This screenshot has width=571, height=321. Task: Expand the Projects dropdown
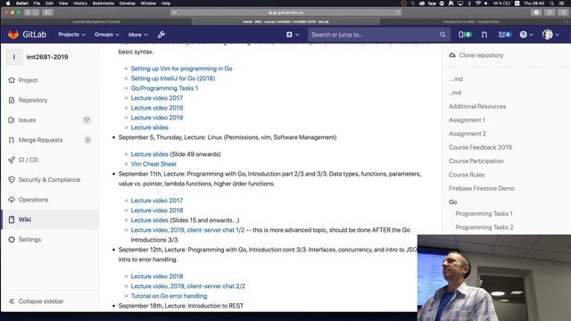click(71, 35)
